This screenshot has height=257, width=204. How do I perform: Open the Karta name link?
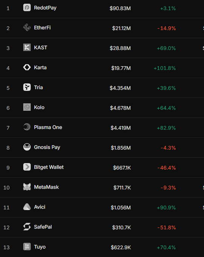tap(40, 68)
